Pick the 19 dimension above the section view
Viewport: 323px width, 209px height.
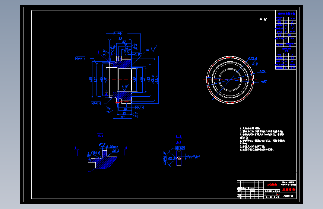pyautogui.click(x=125, y=45)
